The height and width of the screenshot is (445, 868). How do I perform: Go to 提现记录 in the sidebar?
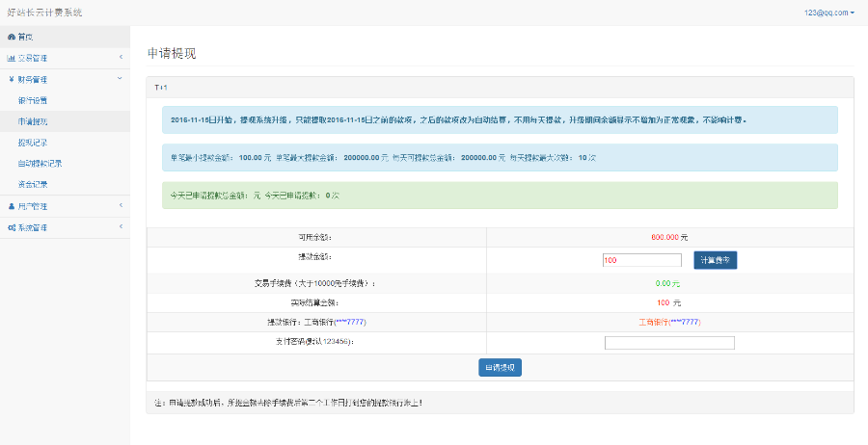pyautogui.click(x=32, y=143)
